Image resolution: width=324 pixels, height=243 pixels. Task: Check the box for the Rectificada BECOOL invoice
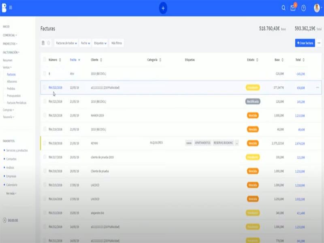(x=45, y=101)
